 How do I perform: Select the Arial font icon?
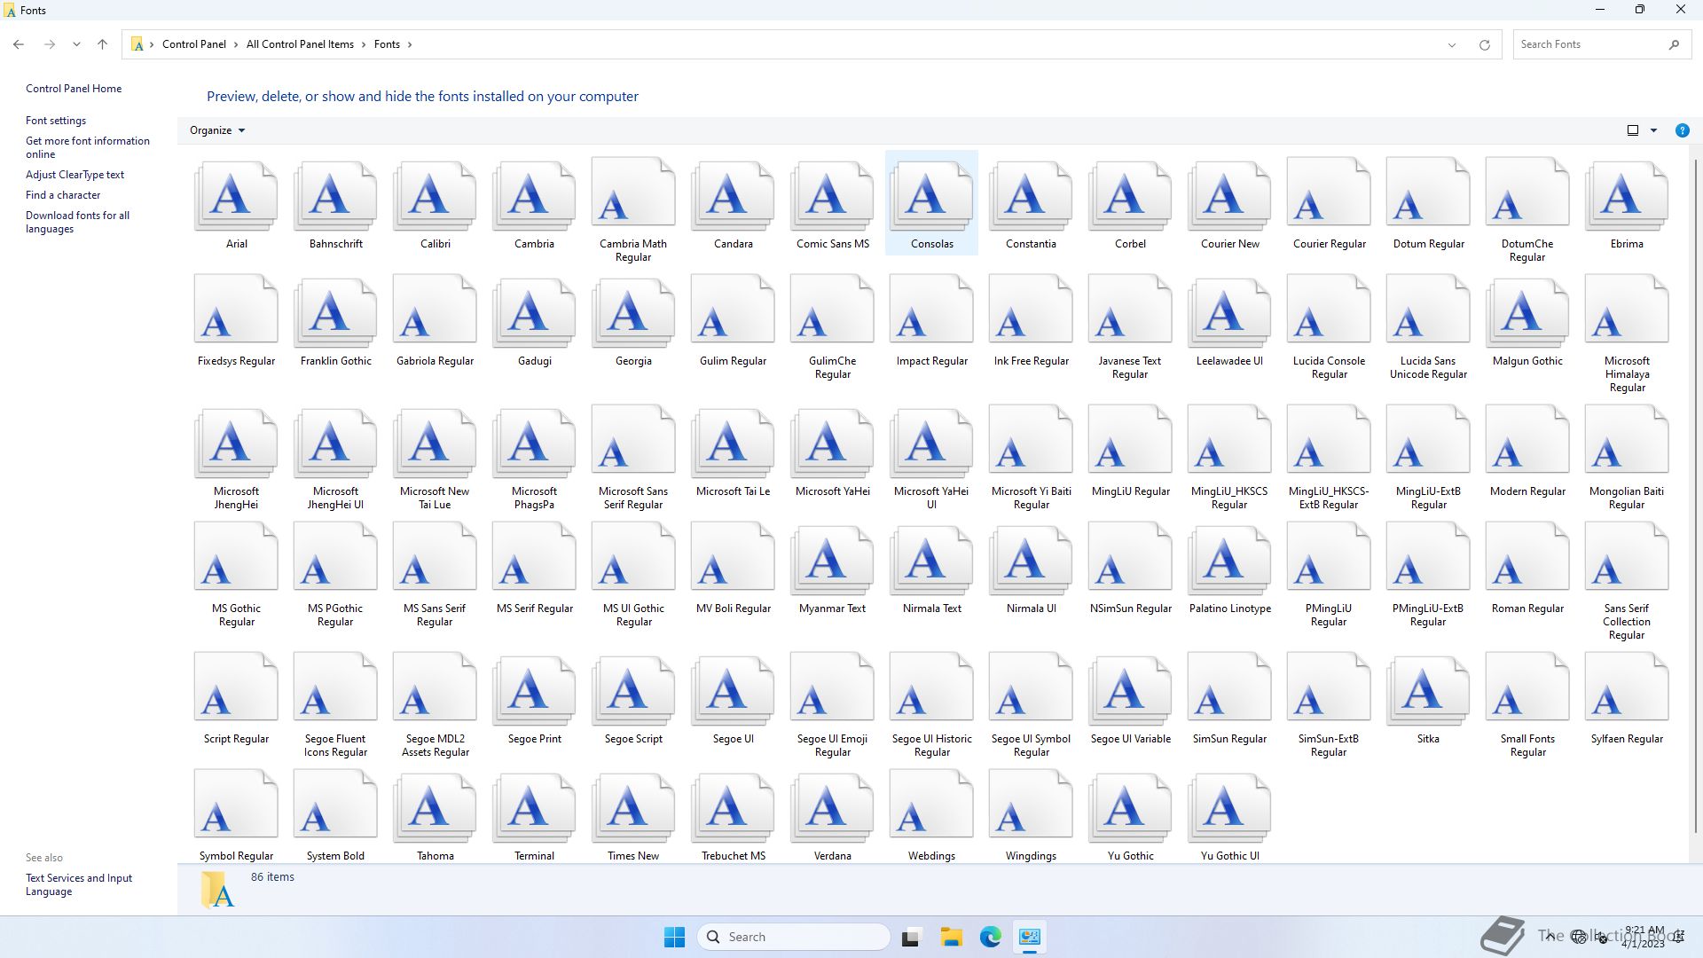tap(236, 194)
